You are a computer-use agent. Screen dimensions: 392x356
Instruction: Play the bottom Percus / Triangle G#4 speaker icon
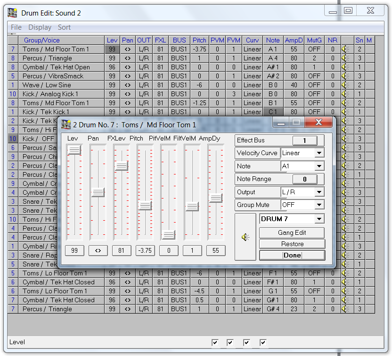click(x=345, y=309)
